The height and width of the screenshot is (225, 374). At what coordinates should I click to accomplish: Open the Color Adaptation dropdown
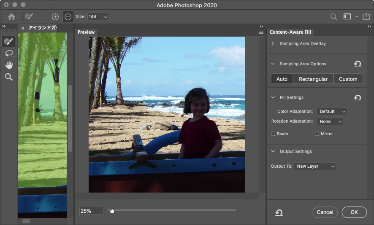[331, 111]
